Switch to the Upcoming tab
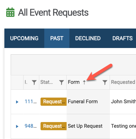The image size is (136, 139). pyautogui.click(x=24, y=38)
